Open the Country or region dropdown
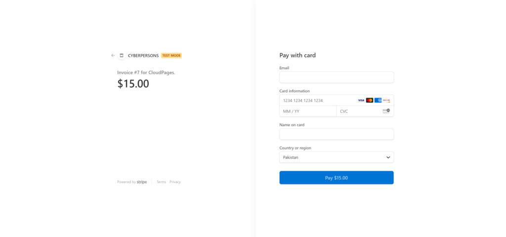Image resolution: width=506 pixels, height=237 pixels. pyautogui.click(x=337, y=157)
